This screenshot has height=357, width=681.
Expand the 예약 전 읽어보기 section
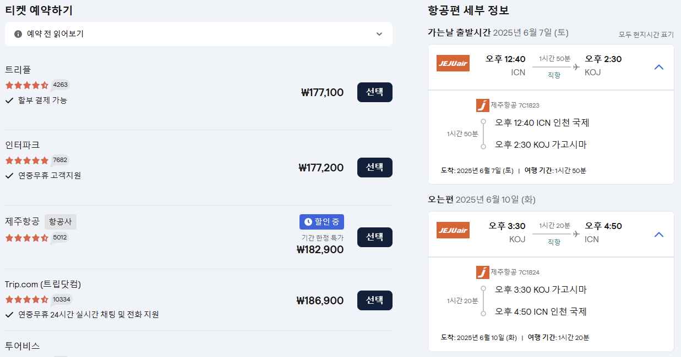379,34
